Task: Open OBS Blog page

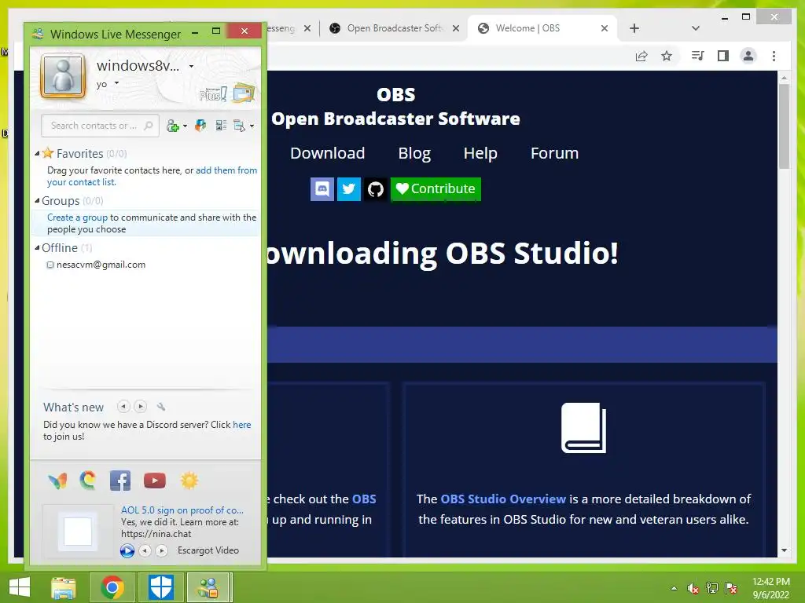Action: coord(414,153)
